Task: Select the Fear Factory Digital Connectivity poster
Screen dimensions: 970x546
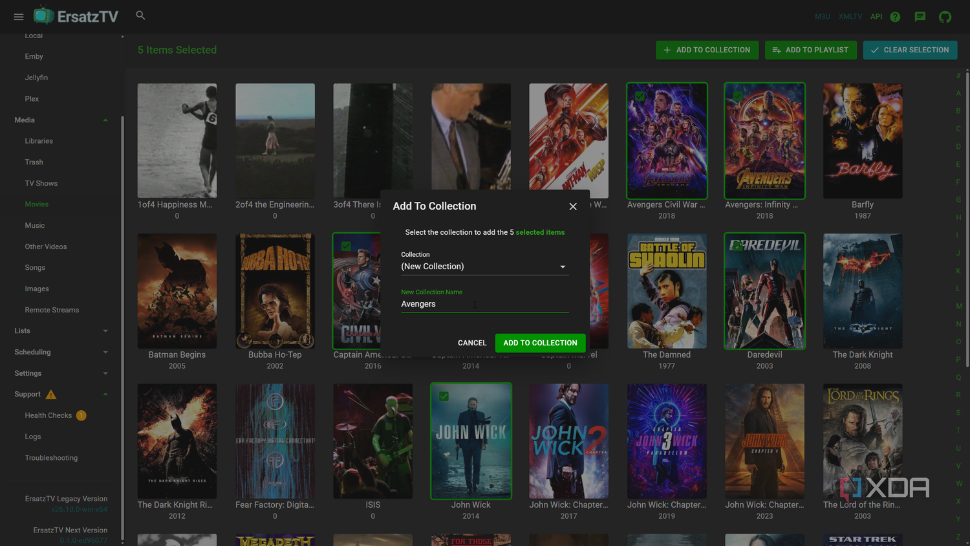Action: (x=275, y=441)
